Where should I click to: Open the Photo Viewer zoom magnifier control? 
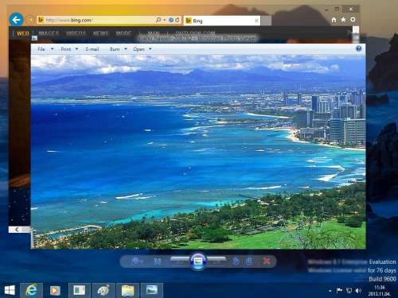pyautogui.click(x=136, y=261)
